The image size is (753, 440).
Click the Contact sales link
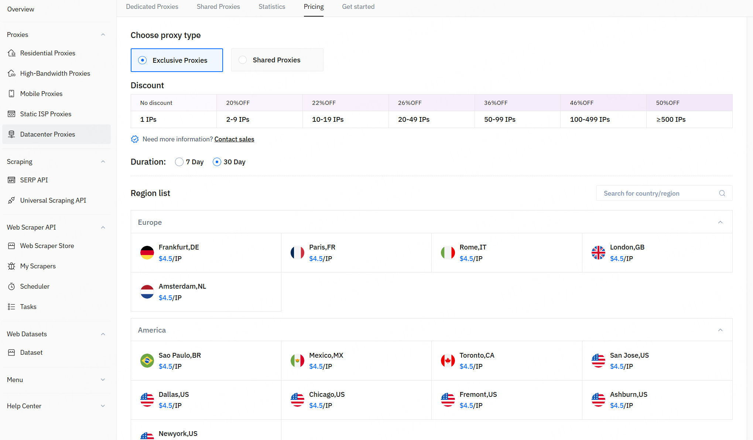tap(234, 139)
